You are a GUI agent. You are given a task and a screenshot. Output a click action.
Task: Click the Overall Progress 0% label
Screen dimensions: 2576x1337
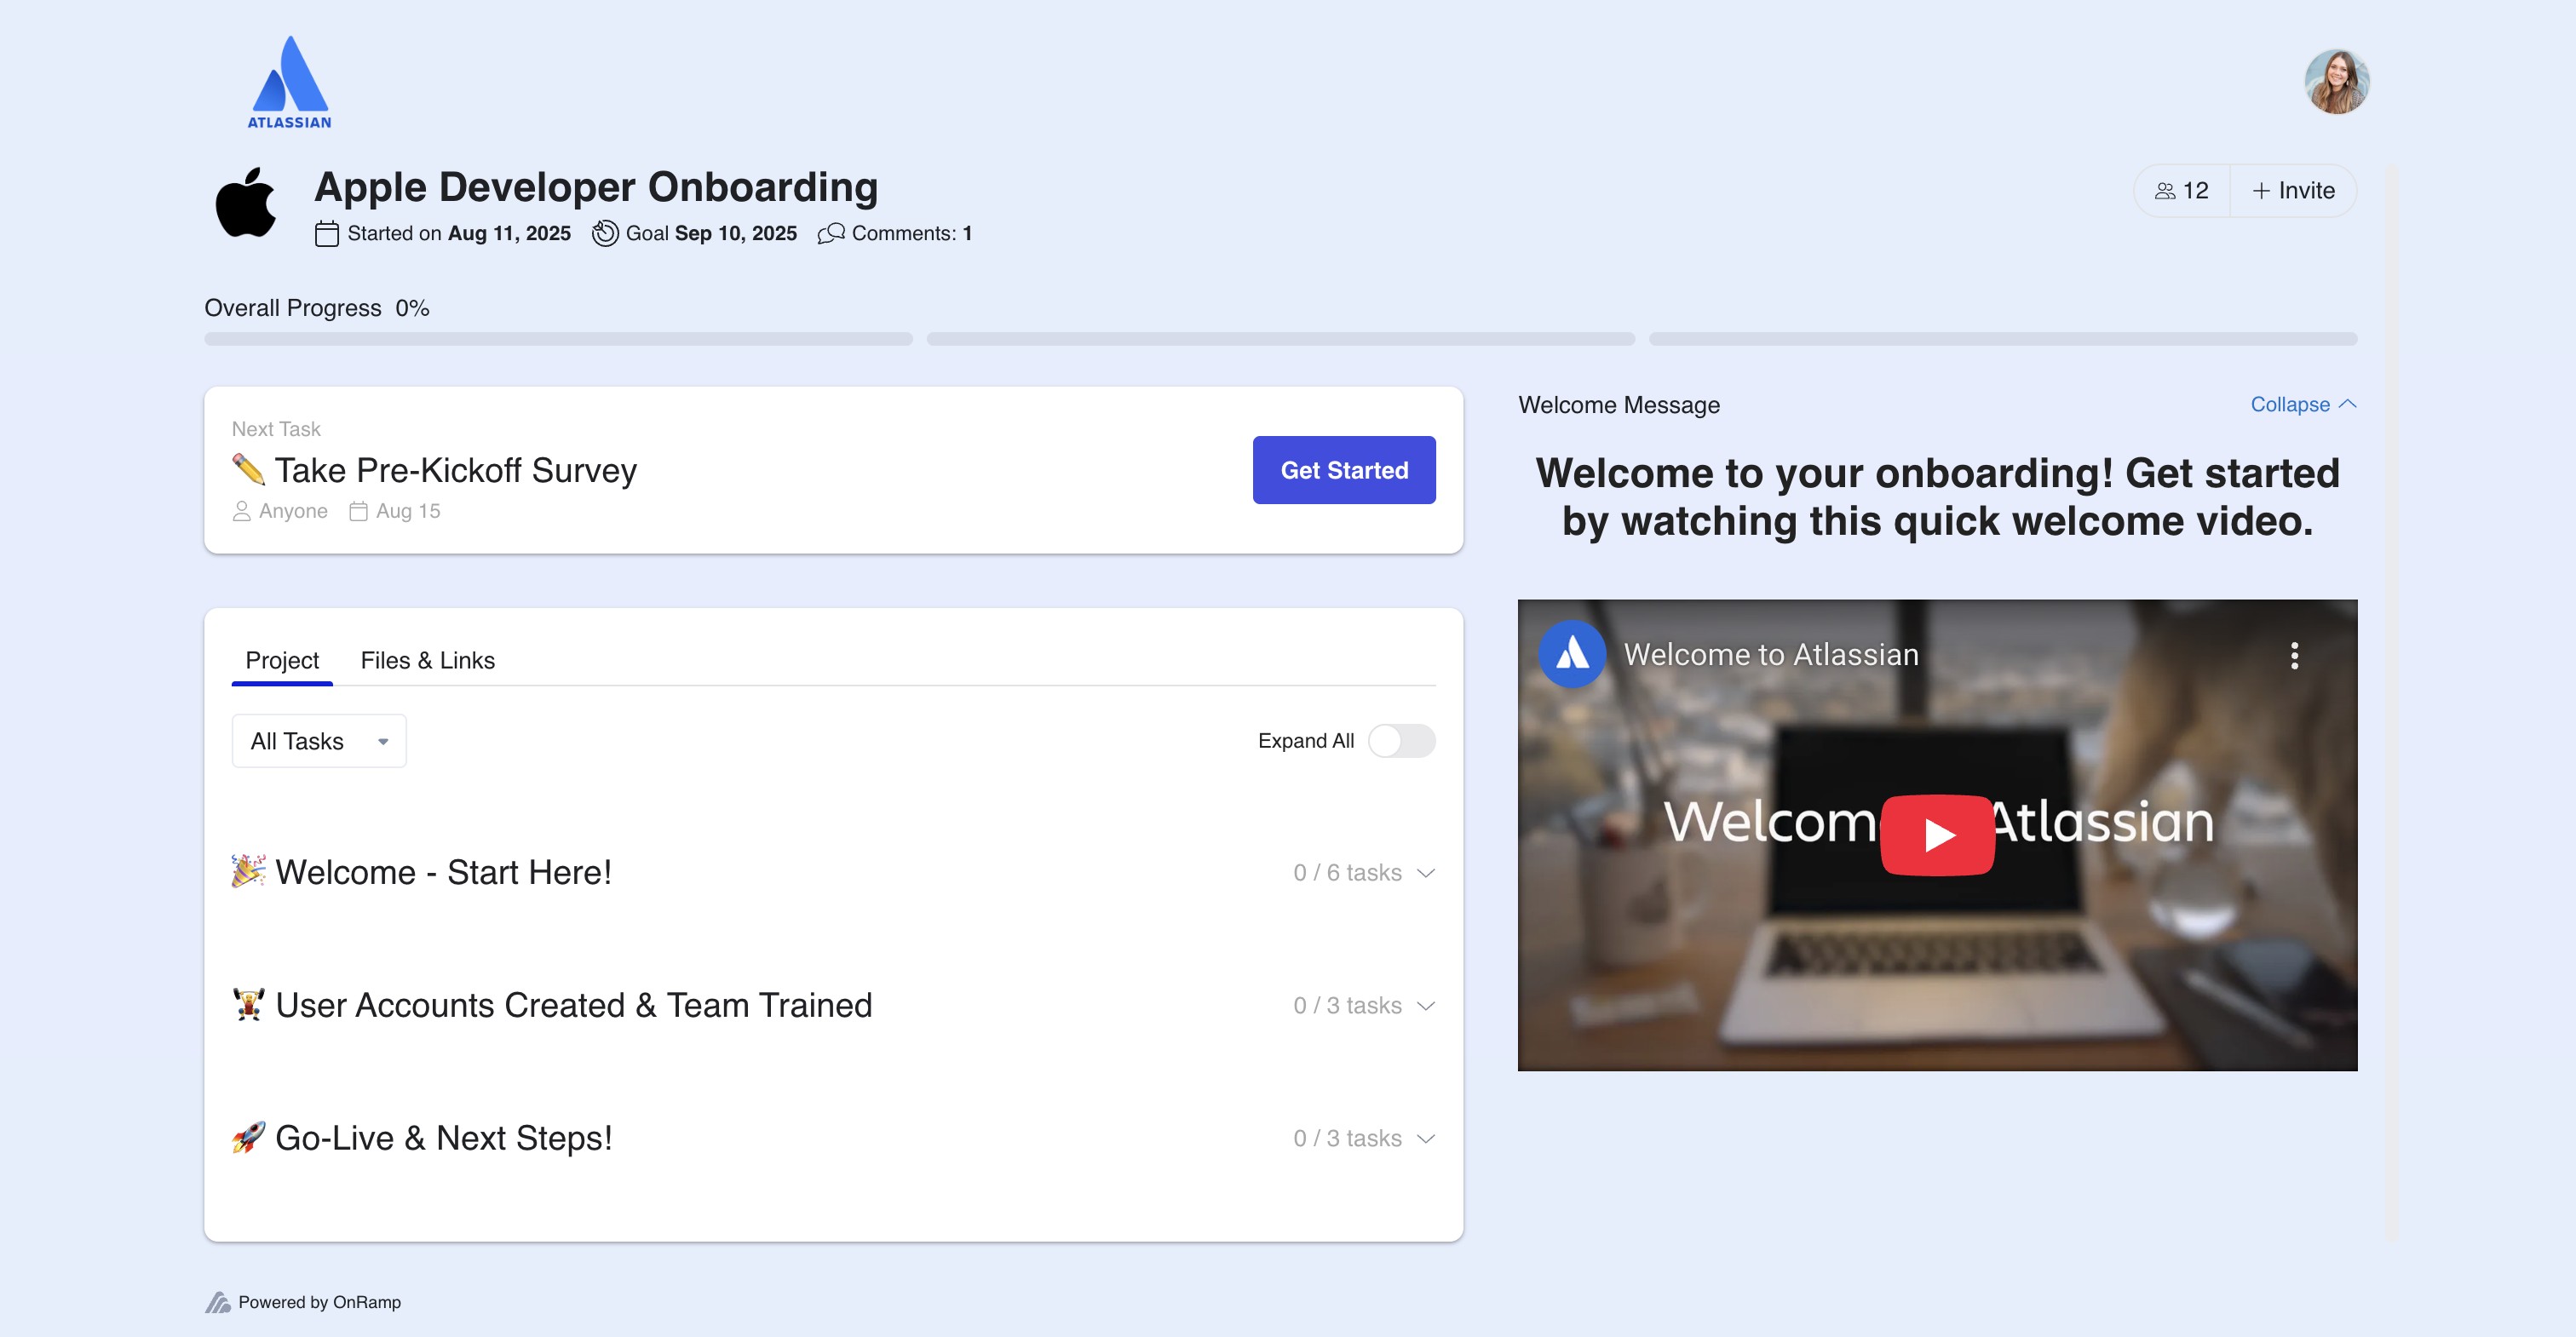pos(317,308)
